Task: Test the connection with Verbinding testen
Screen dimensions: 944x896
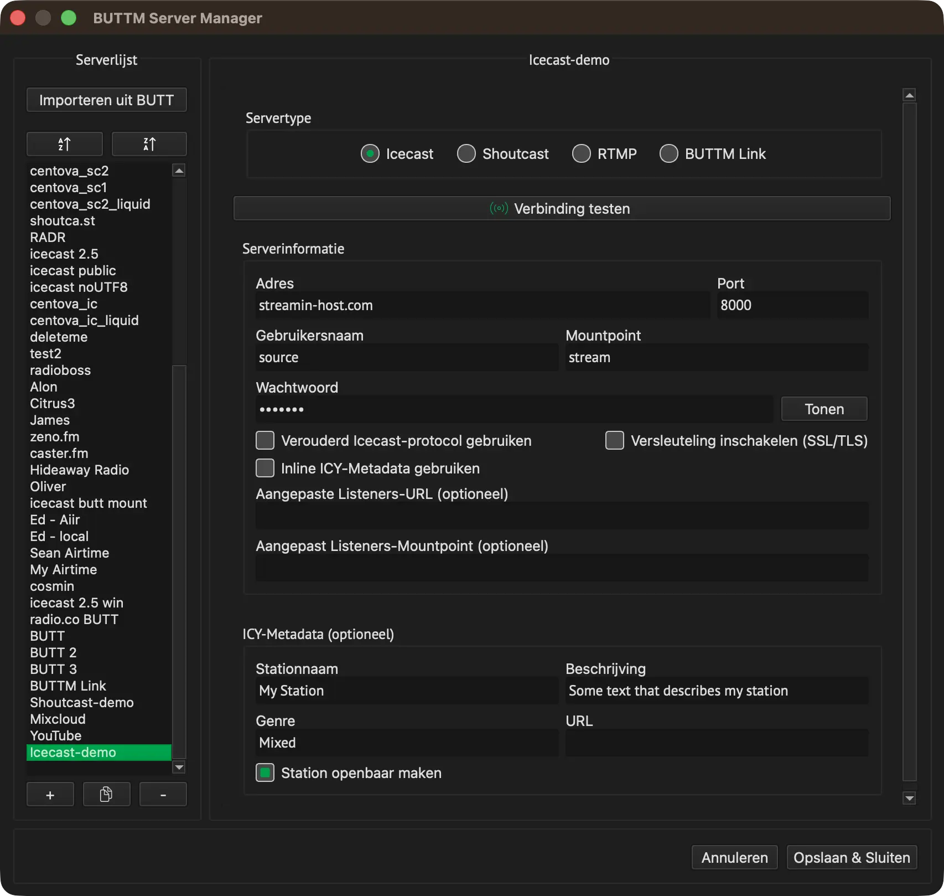Action: pos(562,209)
